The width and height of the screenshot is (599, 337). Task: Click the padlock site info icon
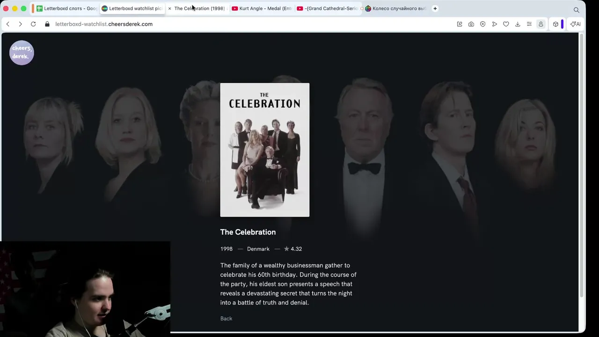pos(47,24)
